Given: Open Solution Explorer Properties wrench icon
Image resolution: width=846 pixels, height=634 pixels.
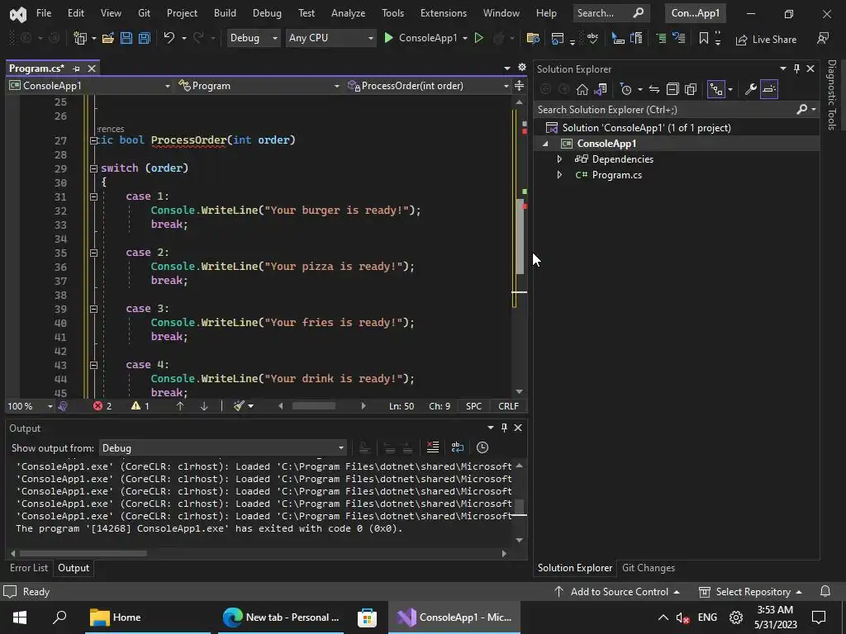Looking at the screenshot, I should coord(750,89).
